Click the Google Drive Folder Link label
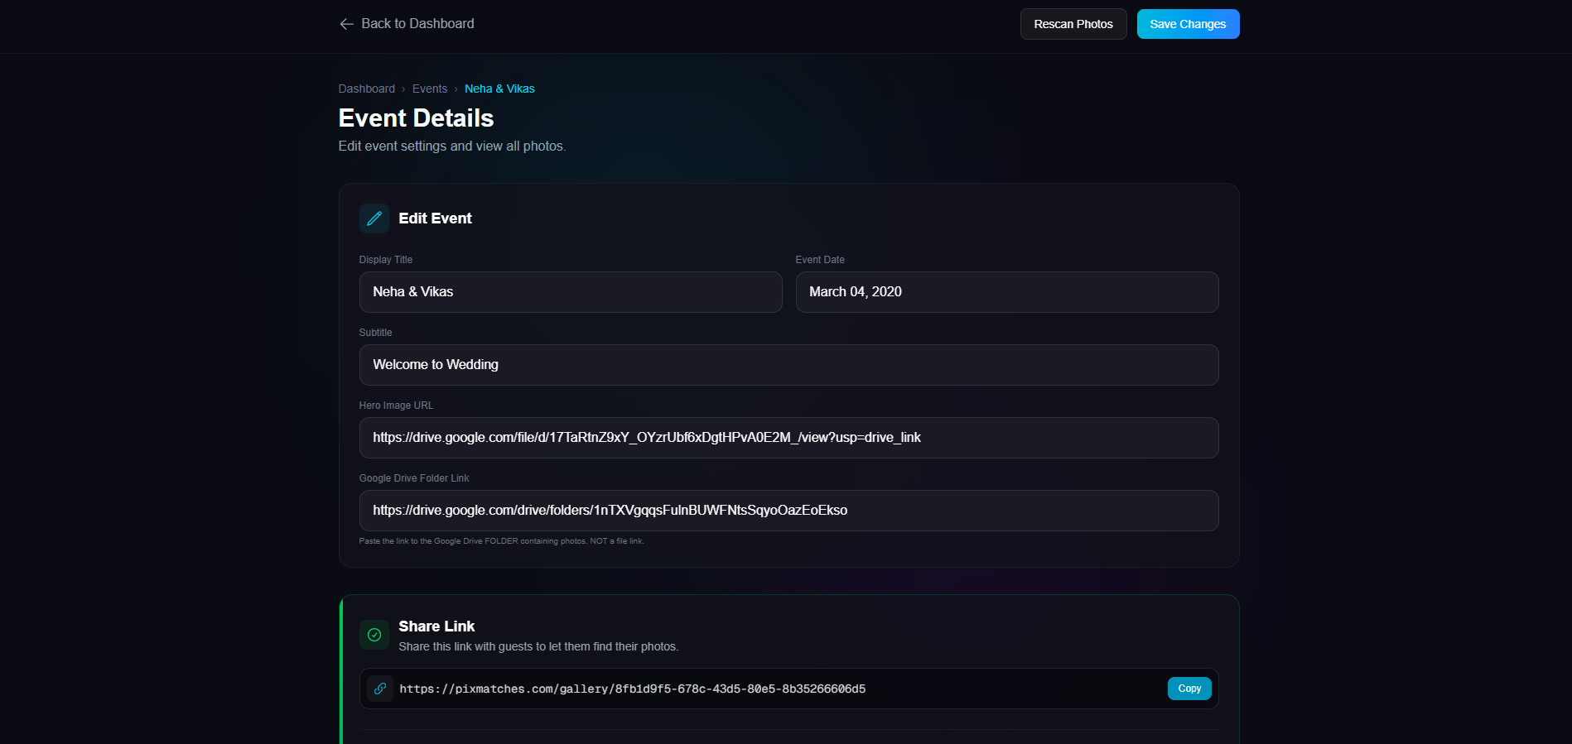The width and height of the screenshot is (1572, 744). [x=414, y=478]
